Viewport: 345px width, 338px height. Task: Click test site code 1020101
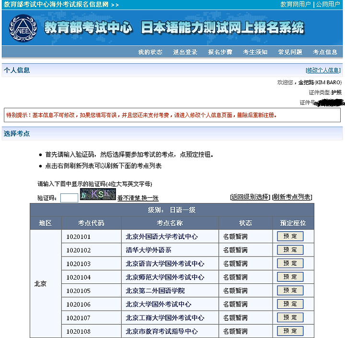pos(78,237)
